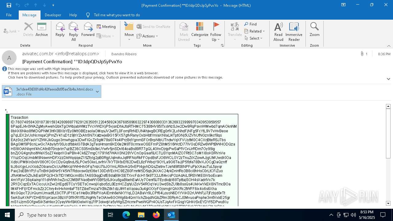Open the File menu
Screen dimensions: 393x221
9,15
